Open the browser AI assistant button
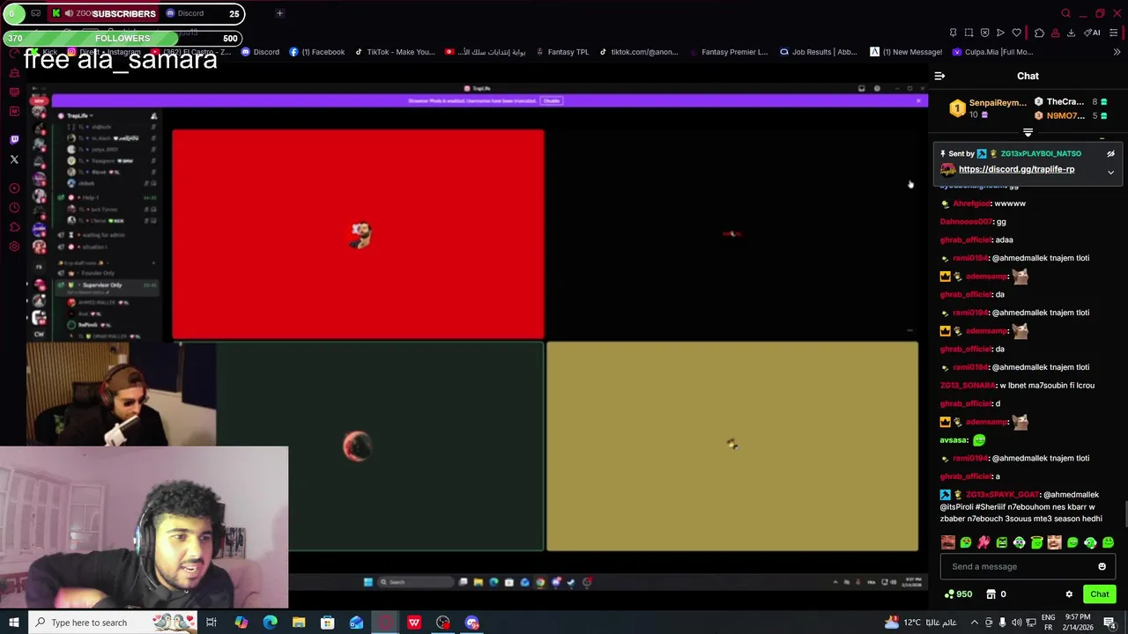 pyautogui.click(x=1093, y=33)
